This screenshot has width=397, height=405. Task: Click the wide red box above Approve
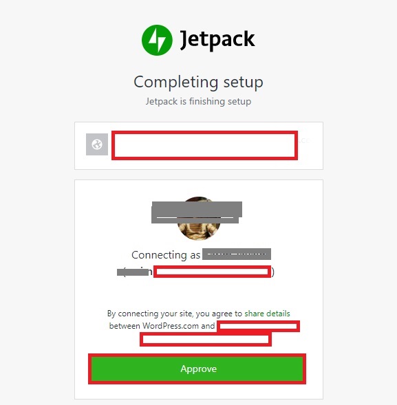point(206,340)
